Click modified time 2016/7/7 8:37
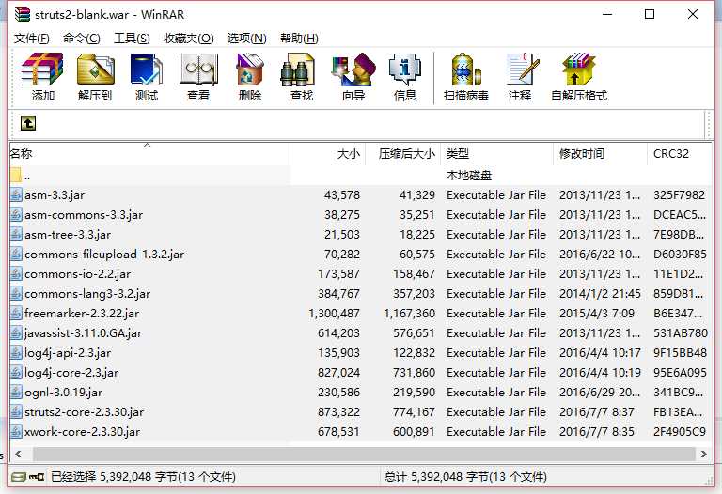Screen dimensions: 722x494 coord(597,411)
